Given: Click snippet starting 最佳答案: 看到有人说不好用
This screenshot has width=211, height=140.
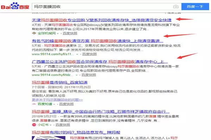Looking at the screenshot, I should click(104, 93).
